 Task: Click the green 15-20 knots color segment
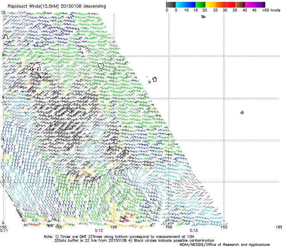200,5
